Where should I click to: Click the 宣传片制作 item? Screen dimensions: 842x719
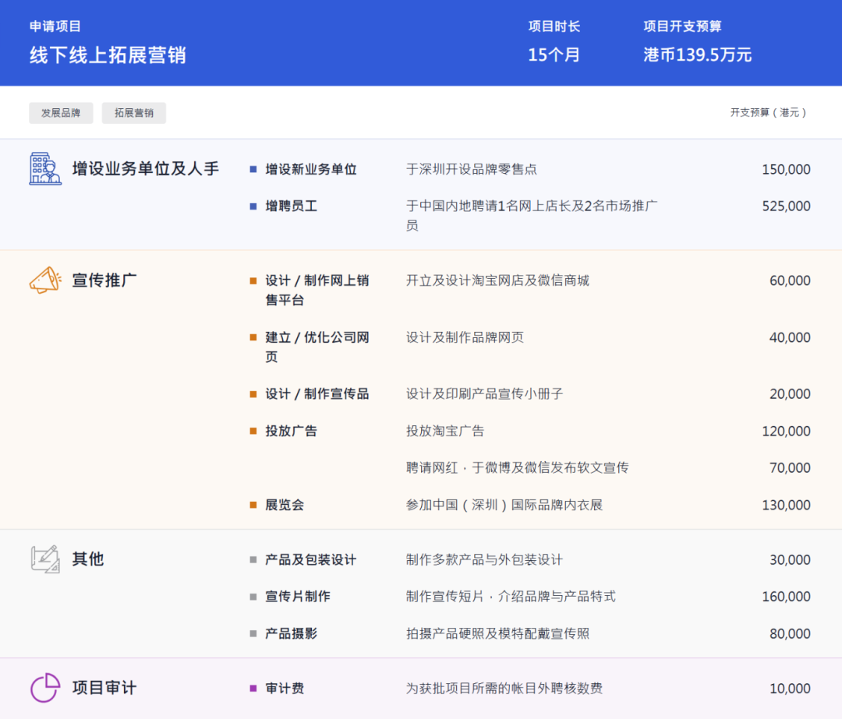pos(298,596)
